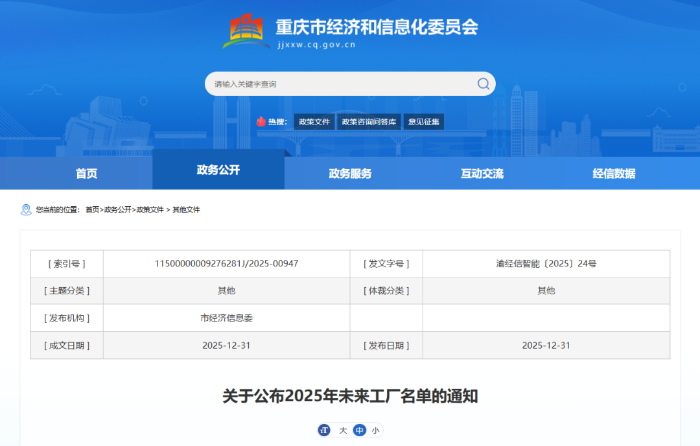Open the 经信数据 navigation tab
Viewport: 700px width, 446px height.
[614, 173]
